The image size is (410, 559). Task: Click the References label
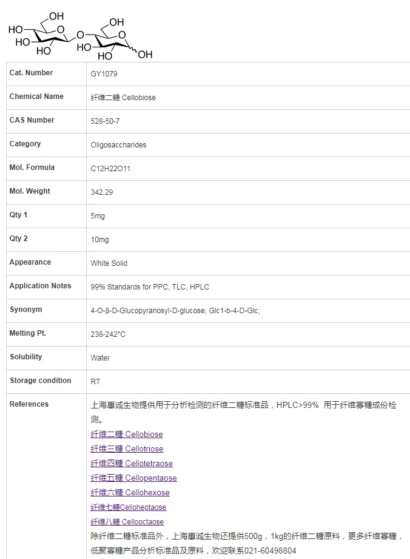click(29, 404)
